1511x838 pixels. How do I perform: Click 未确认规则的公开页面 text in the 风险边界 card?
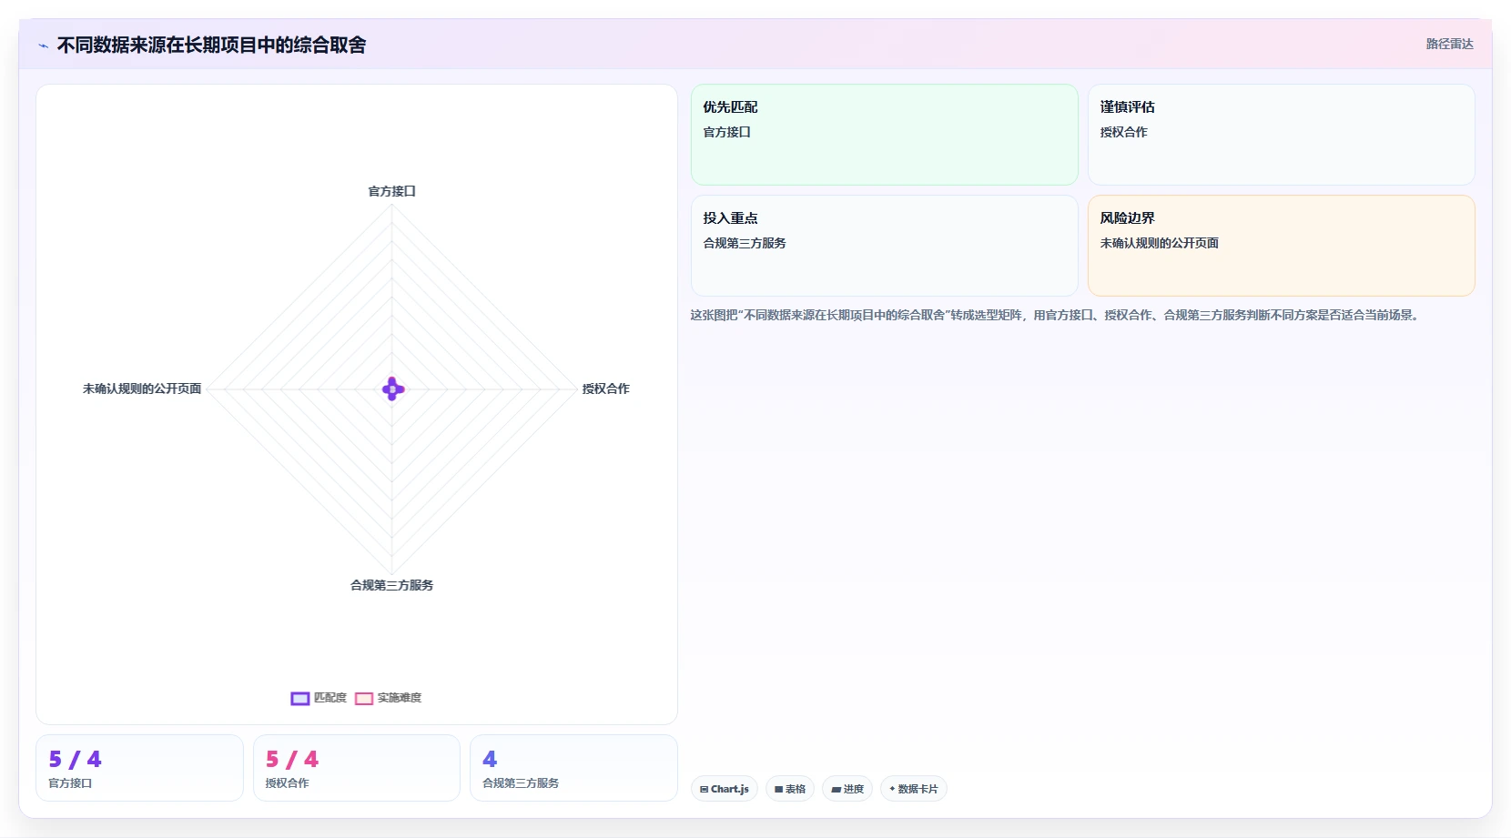pos(1159,243)
